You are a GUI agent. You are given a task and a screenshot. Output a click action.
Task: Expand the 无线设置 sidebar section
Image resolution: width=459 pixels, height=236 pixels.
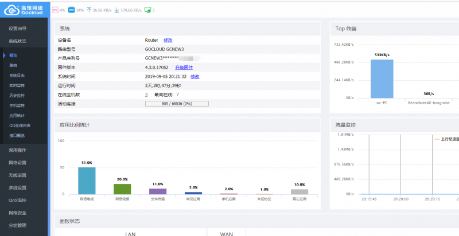17,175
